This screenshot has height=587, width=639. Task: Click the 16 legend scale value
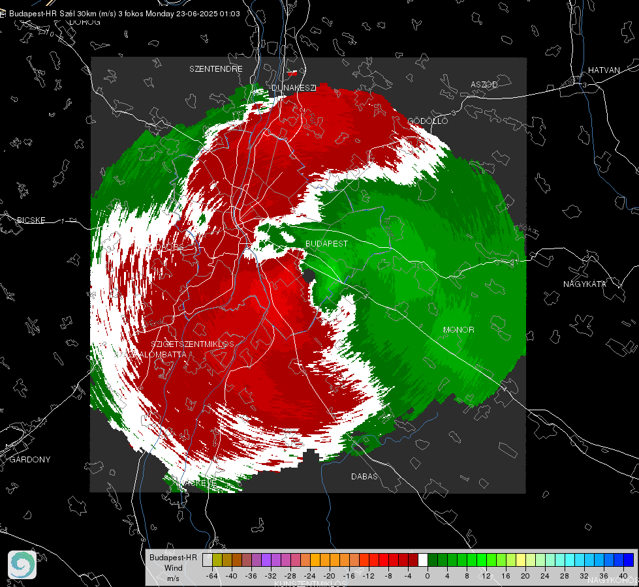point(506,576)
